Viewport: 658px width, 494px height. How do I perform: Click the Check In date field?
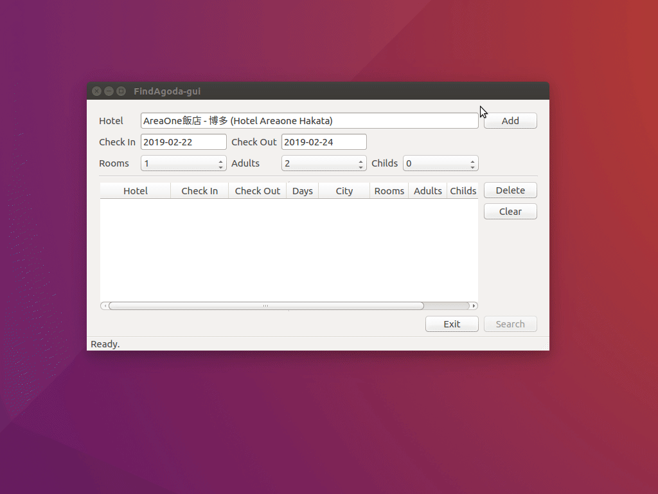point(183,142)
